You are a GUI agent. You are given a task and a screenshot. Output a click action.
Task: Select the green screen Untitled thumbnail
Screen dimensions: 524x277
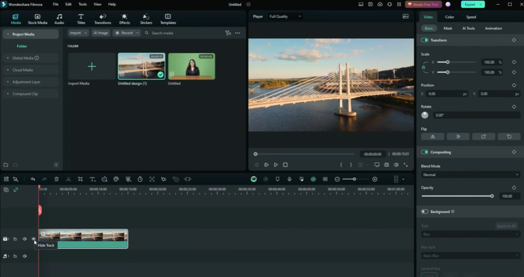click(192, 66)
